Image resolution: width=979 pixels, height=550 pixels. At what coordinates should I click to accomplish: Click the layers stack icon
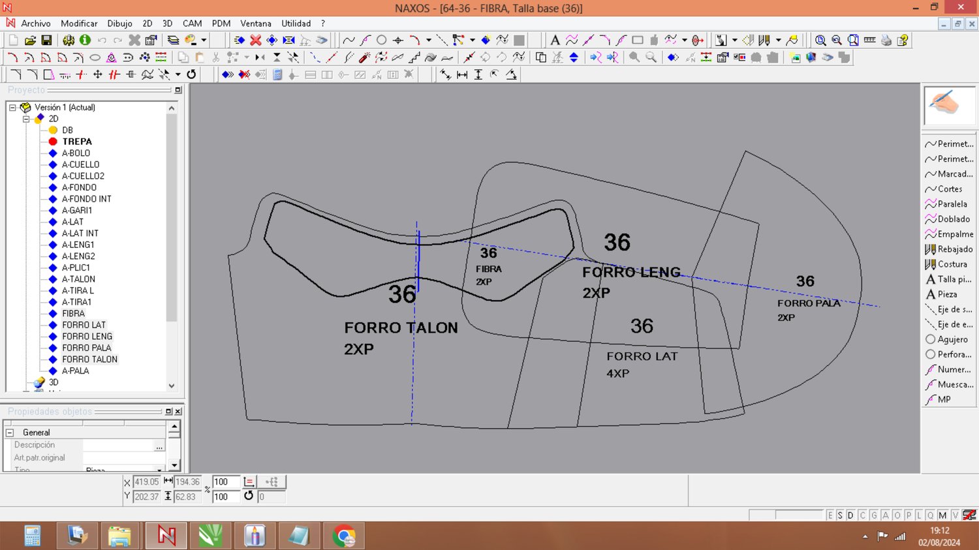173,40
